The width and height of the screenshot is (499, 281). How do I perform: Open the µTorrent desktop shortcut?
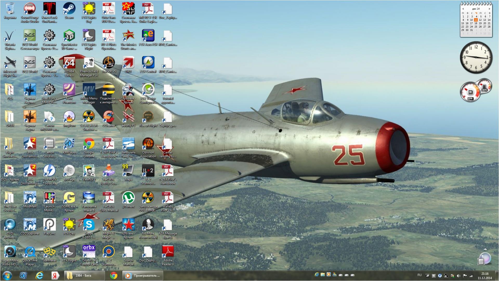[128, 198]
